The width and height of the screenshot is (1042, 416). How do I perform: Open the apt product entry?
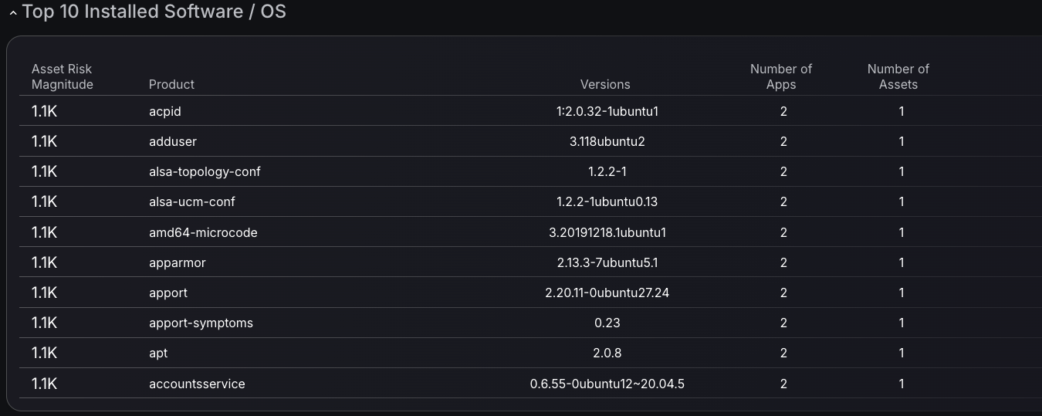[x=158, y=353]
